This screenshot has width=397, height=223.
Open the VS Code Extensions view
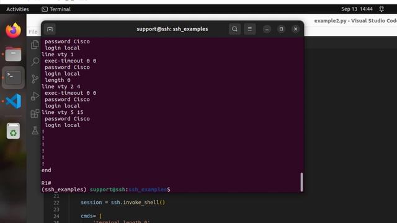tap(35, 113)
